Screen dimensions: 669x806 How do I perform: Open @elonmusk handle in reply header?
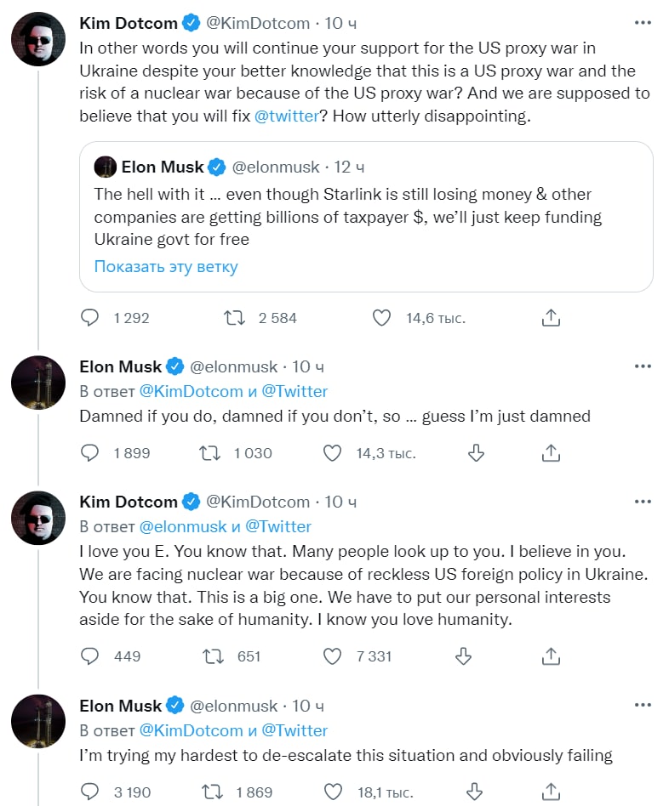pos(183,526)
